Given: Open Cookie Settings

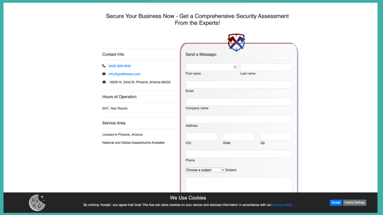Looking at the screenshot, I should point(355,203).
